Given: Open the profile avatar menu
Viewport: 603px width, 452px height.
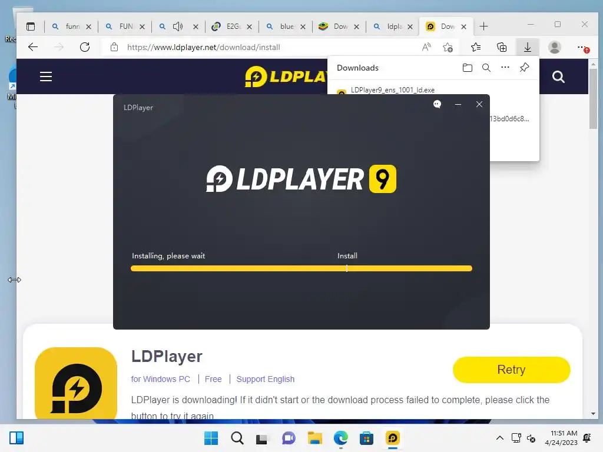Looking at the screenshot, I should tap(554, 47).
